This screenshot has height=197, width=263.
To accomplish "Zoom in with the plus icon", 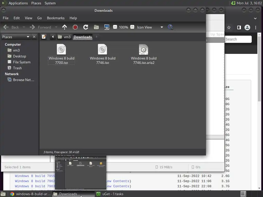I will click(132, 27).
